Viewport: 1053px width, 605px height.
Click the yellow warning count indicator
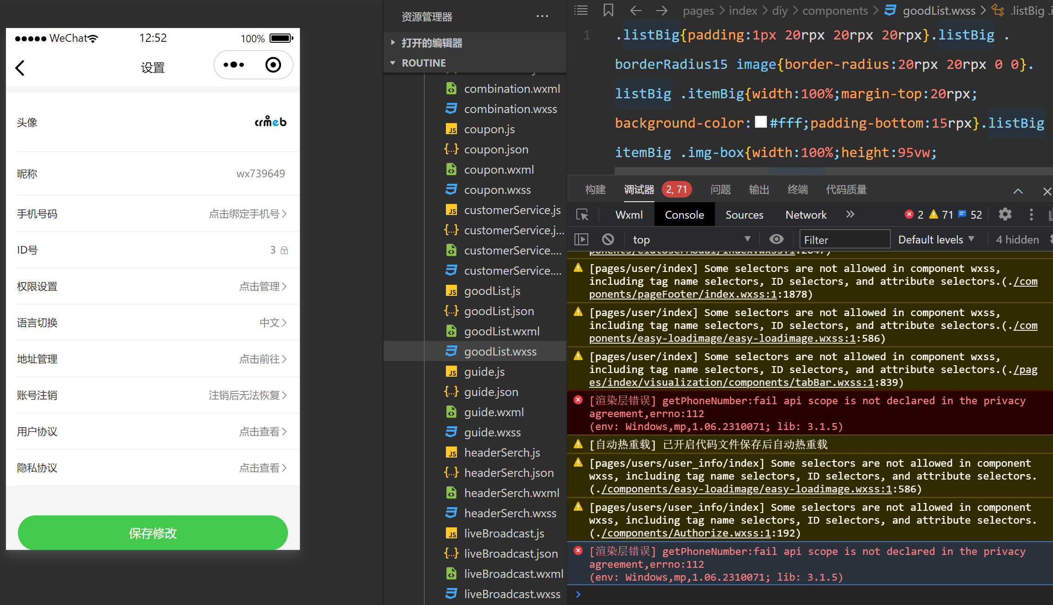[x=941, y=215]
